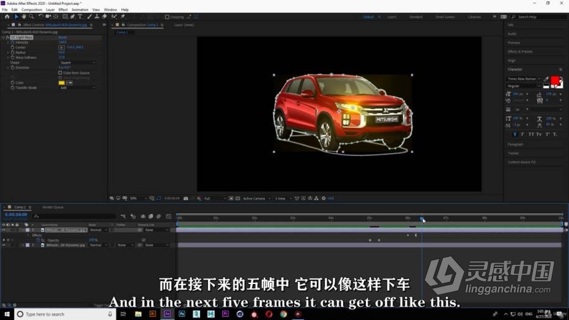Screen dimensions: 569x320
Task: Select the Eraser tool
Action: [105, 17]
